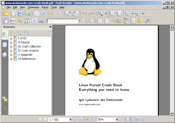The height and width of the screenshot is (123, 175).
Task: Open the Pages panel in sidebar
Action: tap(5, 44)
